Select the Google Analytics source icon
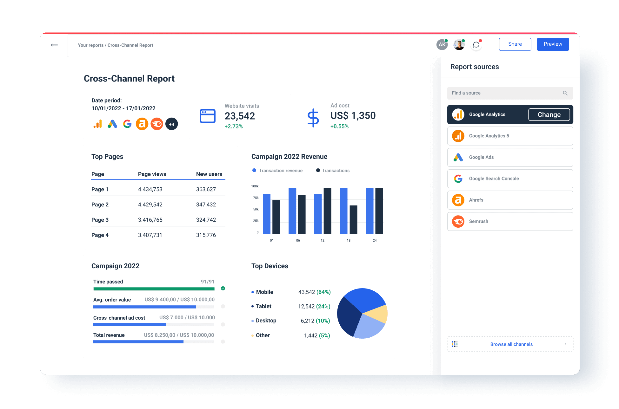Viewport: 619px width, 409px height. [x=458, y=114]
